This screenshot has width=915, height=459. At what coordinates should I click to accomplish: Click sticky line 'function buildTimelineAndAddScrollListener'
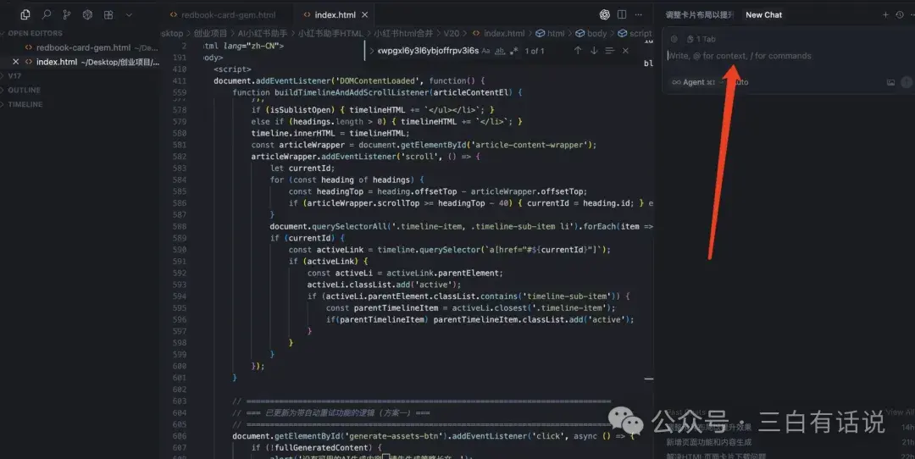pos(377,93)
